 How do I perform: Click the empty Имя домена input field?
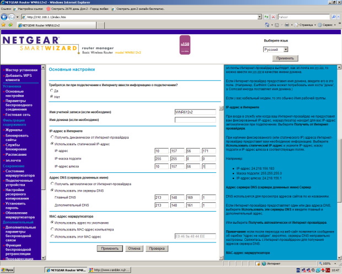pos(195,120)
